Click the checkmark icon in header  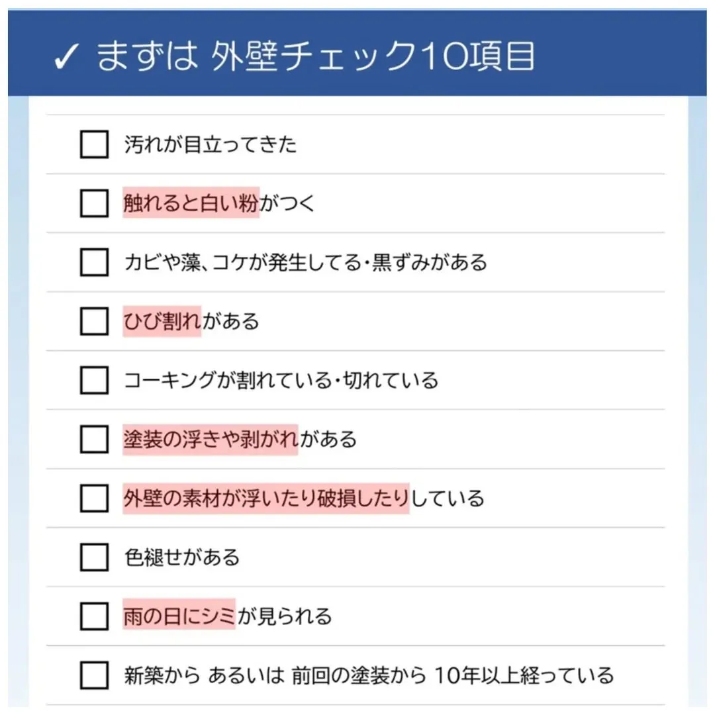(x=67, y=58)
